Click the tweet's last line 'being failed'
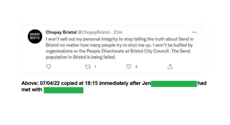The width and height of the screenshot is (230, 125). pyautogui.click(x=104, y=57)
